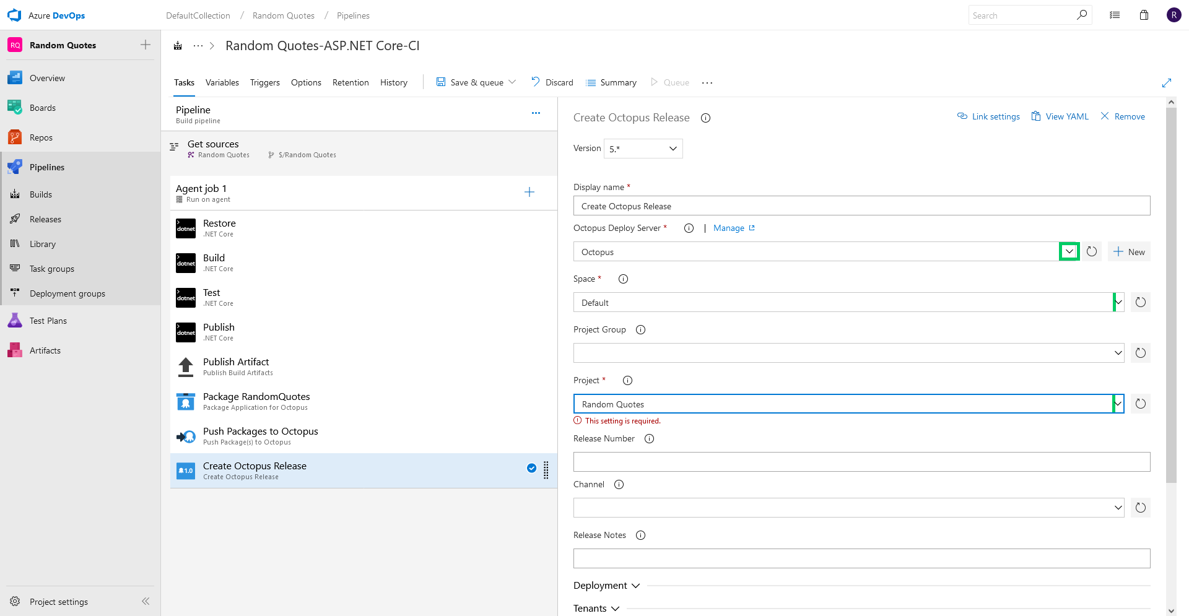Open the Azure DevOps home logo
Viewport: 1189px width, 616px height.
14,15
